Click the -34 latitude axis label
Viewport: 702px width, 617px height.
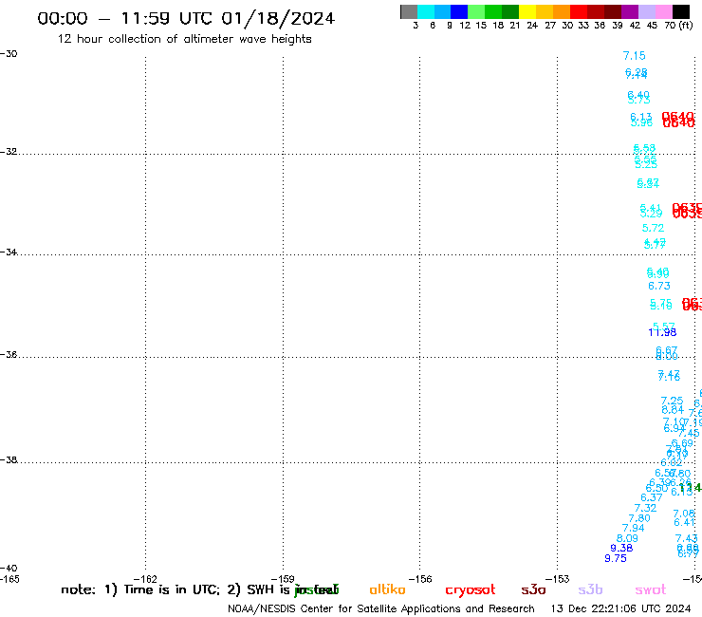coord(9,252)
